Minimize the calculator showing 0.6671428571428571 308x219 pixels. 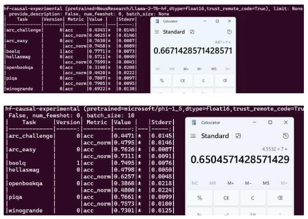pyautogui.click(x=205, y=21)
